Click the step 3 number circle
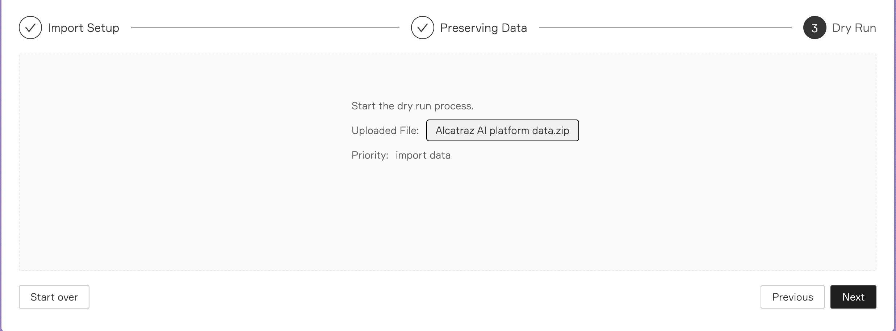This screenshot has height=331, width=896. (815, 28)
